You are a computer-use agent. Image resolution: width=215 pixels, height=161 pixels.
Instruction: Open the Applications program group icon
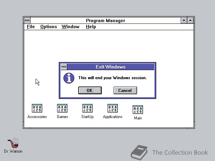coord(113,108)
